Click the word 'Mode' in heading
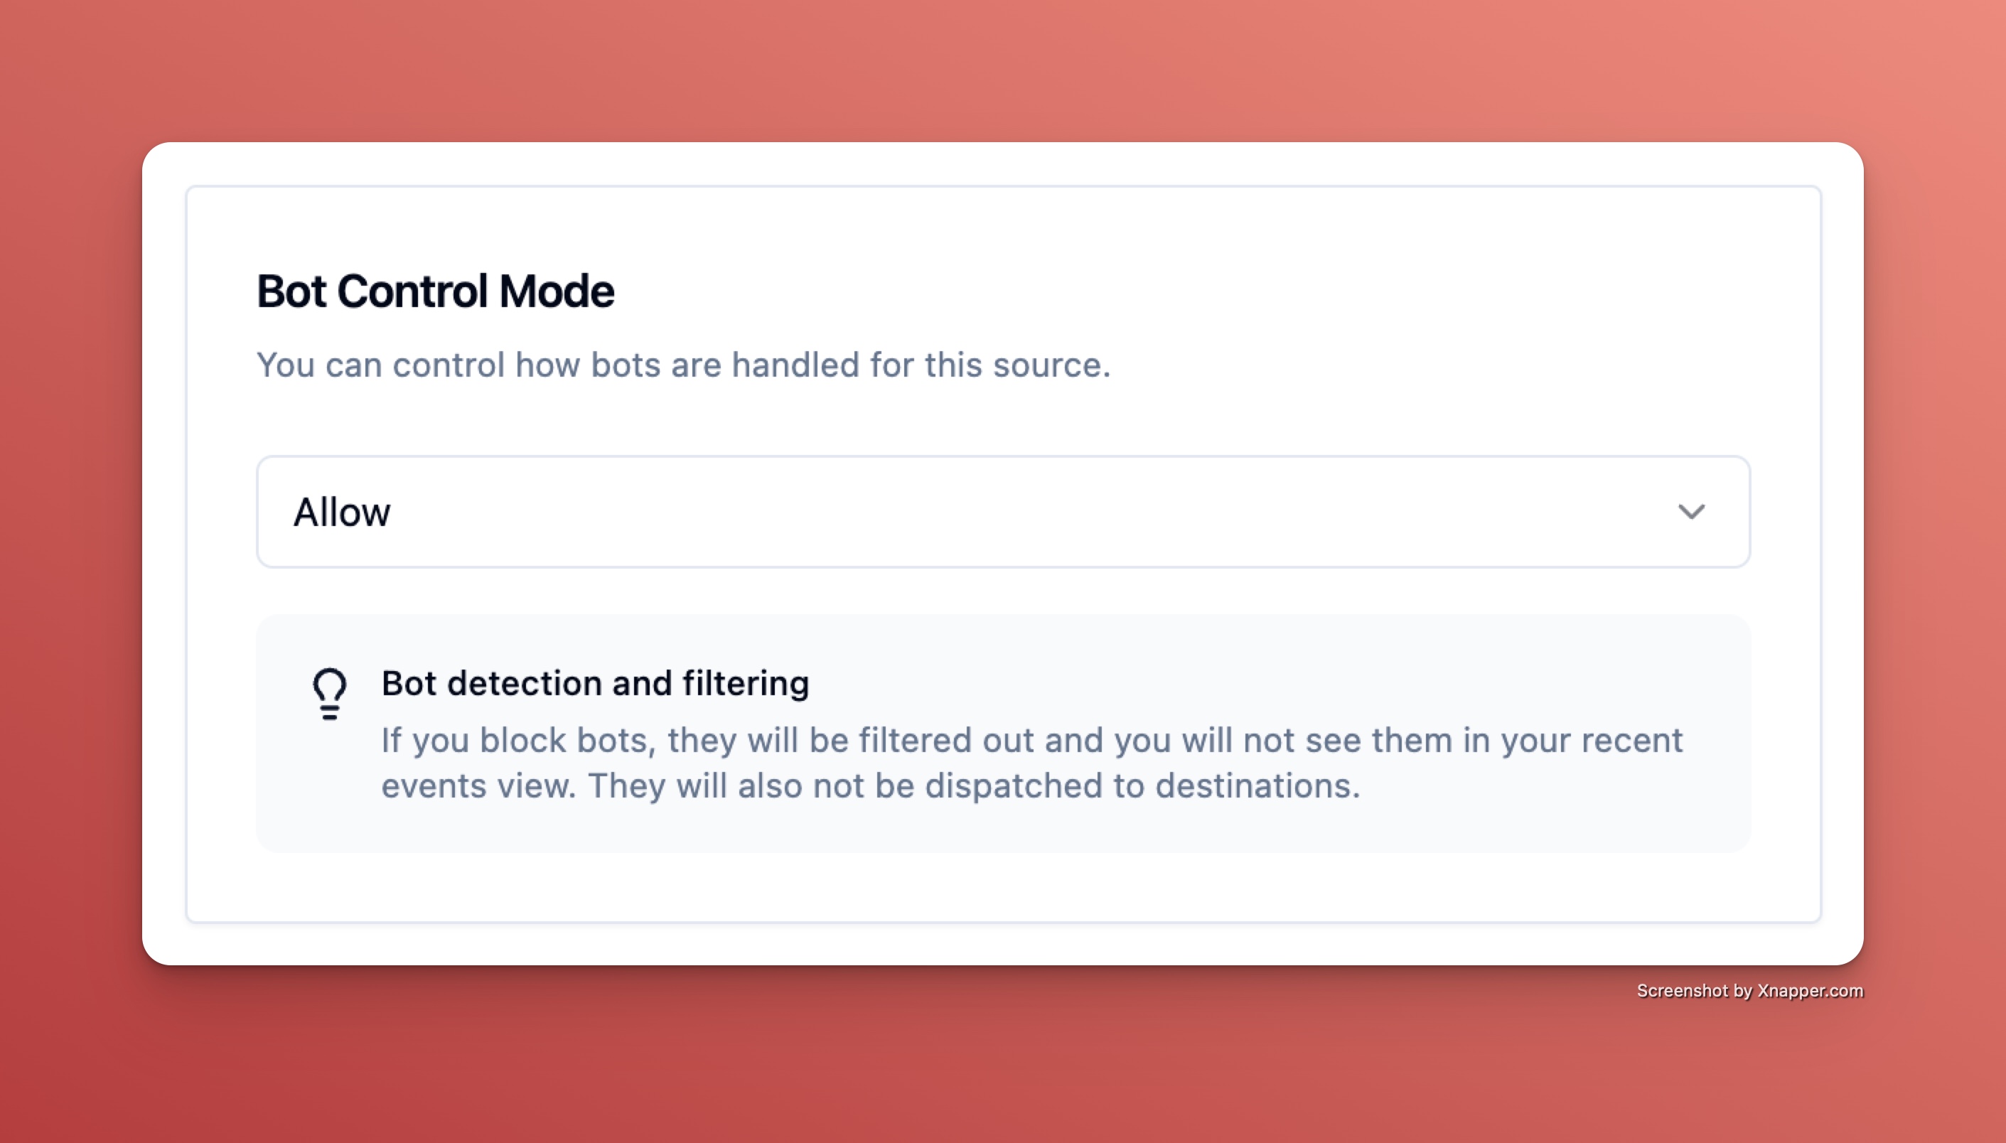 click(x=557, y=291)
